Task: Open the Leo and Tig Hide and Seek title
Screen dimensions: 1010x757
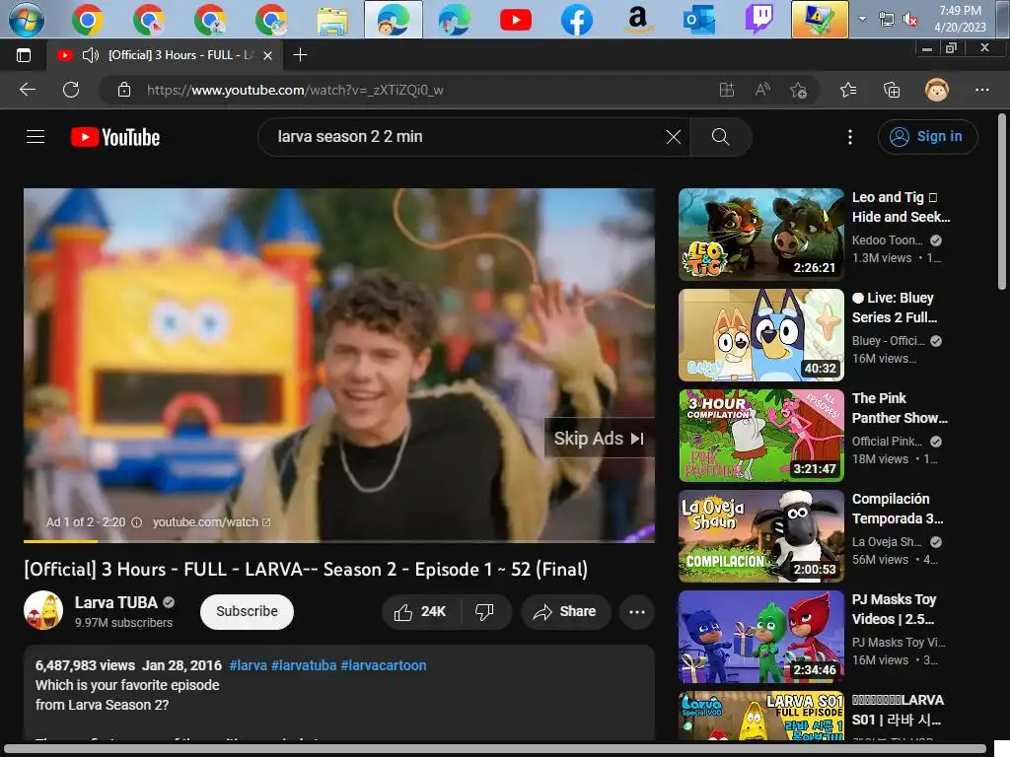Action: click(x=901, y=207)
